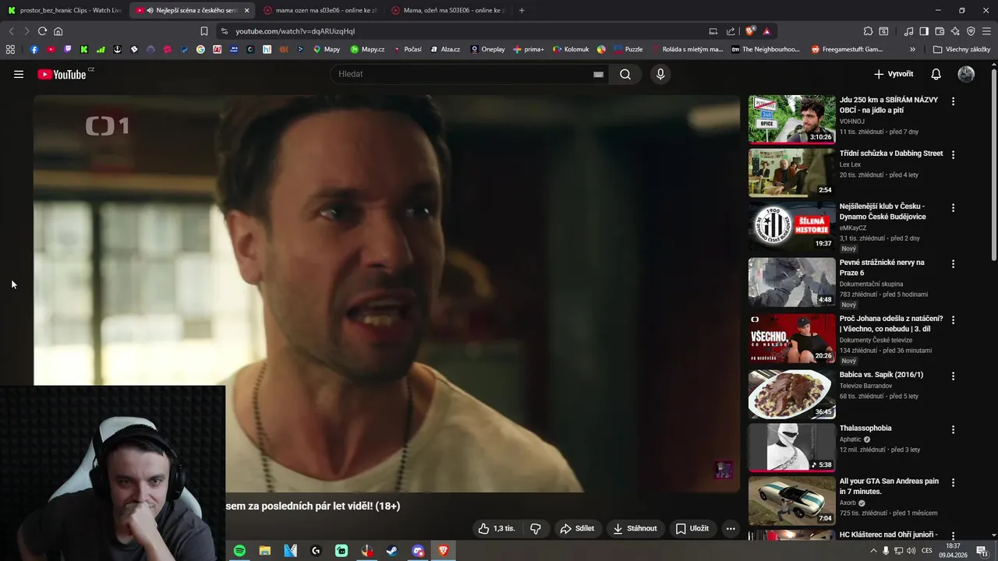The width and height of the screenshot is (998, 561).
Task: Open the Google bookmark icon
Action: (200, 49)
